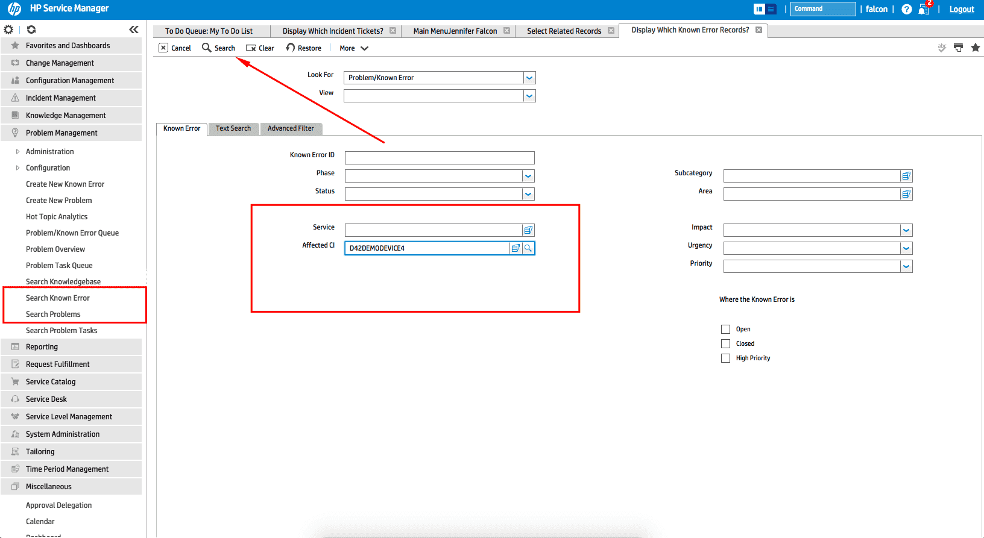Click the Clear toolbar button

[260, 48]
